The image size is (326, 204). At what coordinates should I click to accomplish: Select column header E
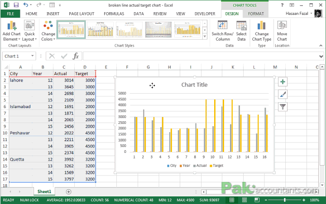coord(106,67)
